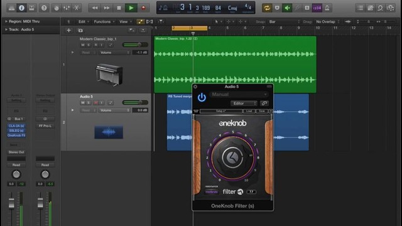The image size is (402, 226).
Task: Open the Edit menu in tracks area
Action: coord(84,21)
